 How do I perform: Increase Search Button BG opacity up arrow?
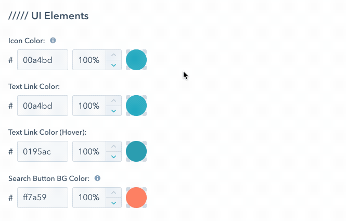click(113, 193)
